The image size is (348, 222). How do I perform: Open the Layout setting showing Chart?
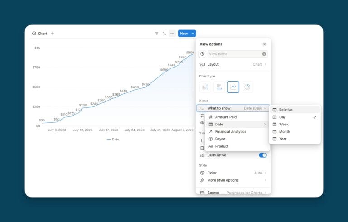233,64
